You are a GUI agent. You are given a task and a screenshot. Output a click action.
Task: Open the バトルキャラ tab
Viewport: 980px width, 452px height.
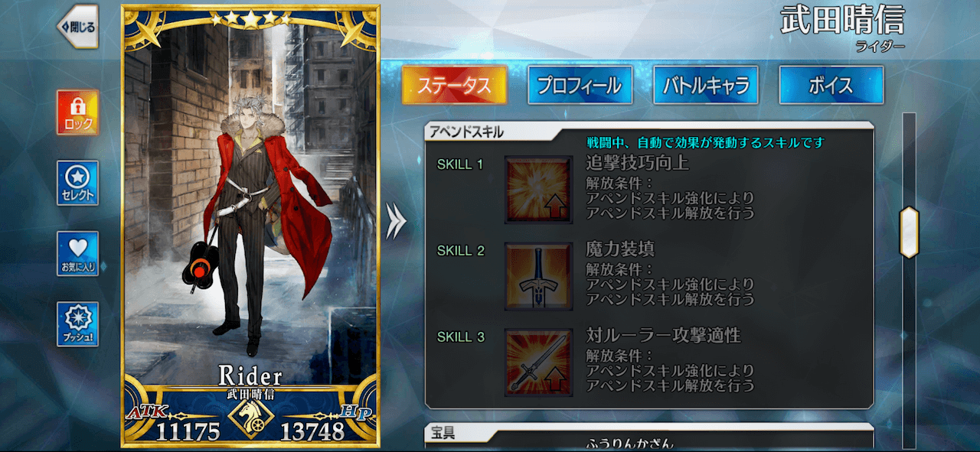[x=705, y=85]
